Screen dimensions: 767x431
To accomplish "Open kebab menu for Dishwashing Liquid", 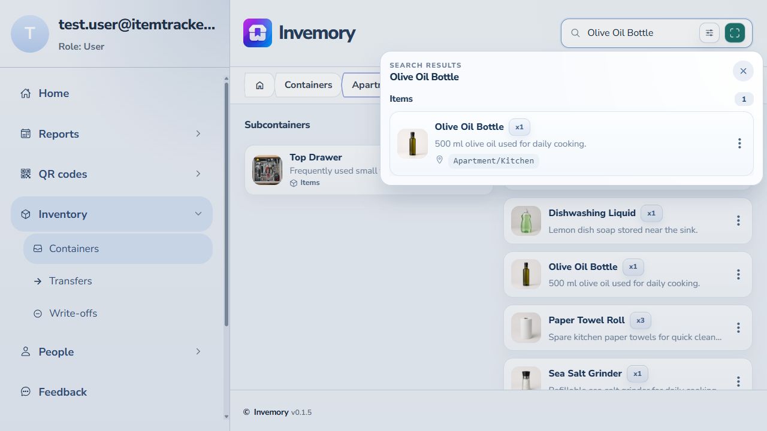I will coord(738,221).
